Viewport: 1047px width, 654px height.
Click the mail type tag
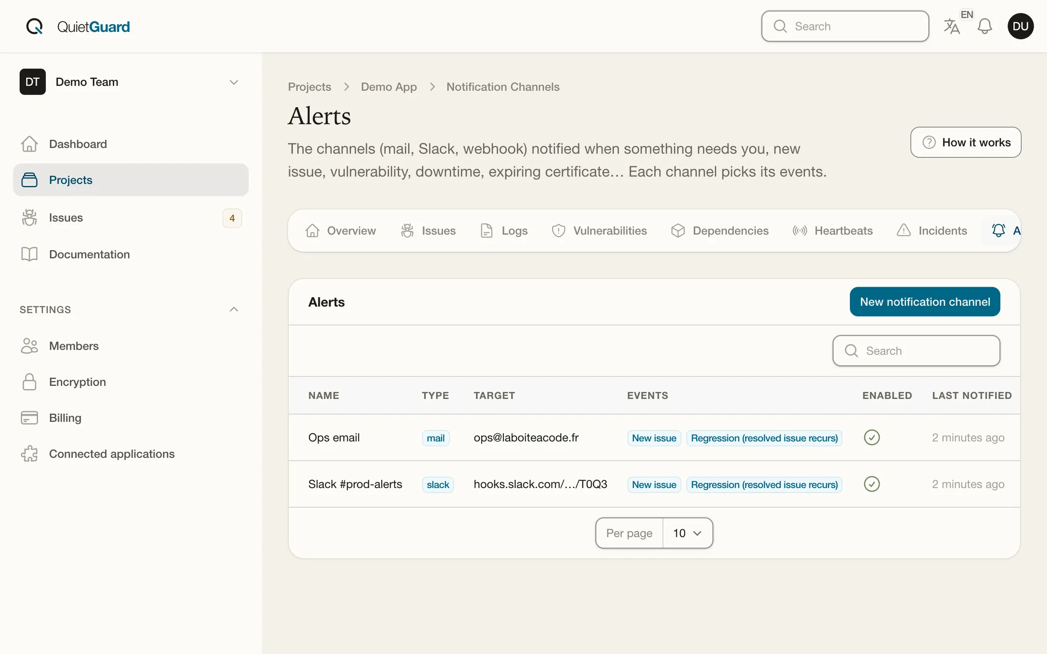coord(435,438)
